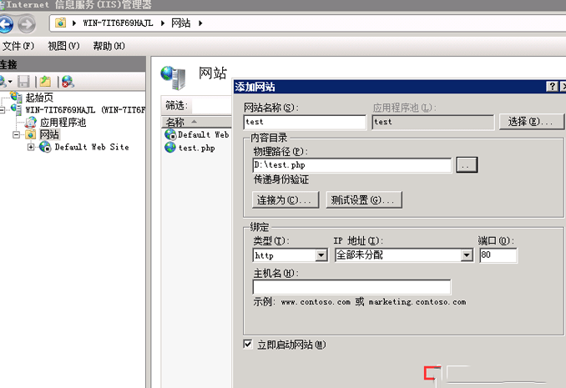566x388 pixels.
Task: Click the address bar home icon
Action: coord(60,23)
